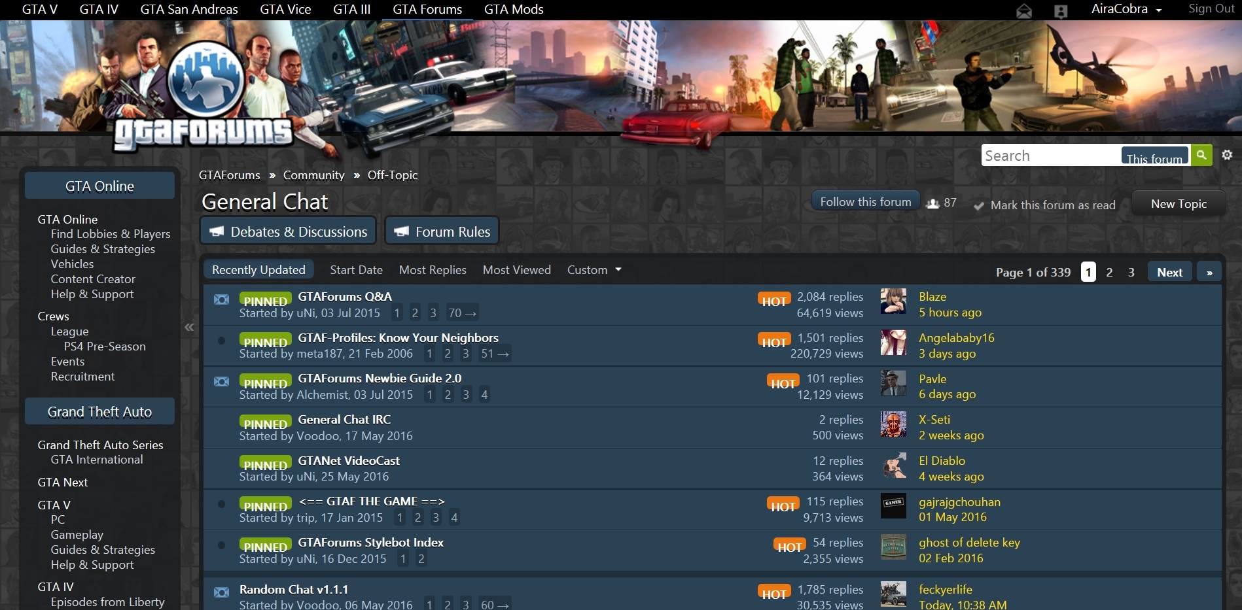Image resolution: width=1242 pixels, height=610 pixels.
Task: Change search scope from This forum
Action: pyautogui.click(x=1155, y=157)
